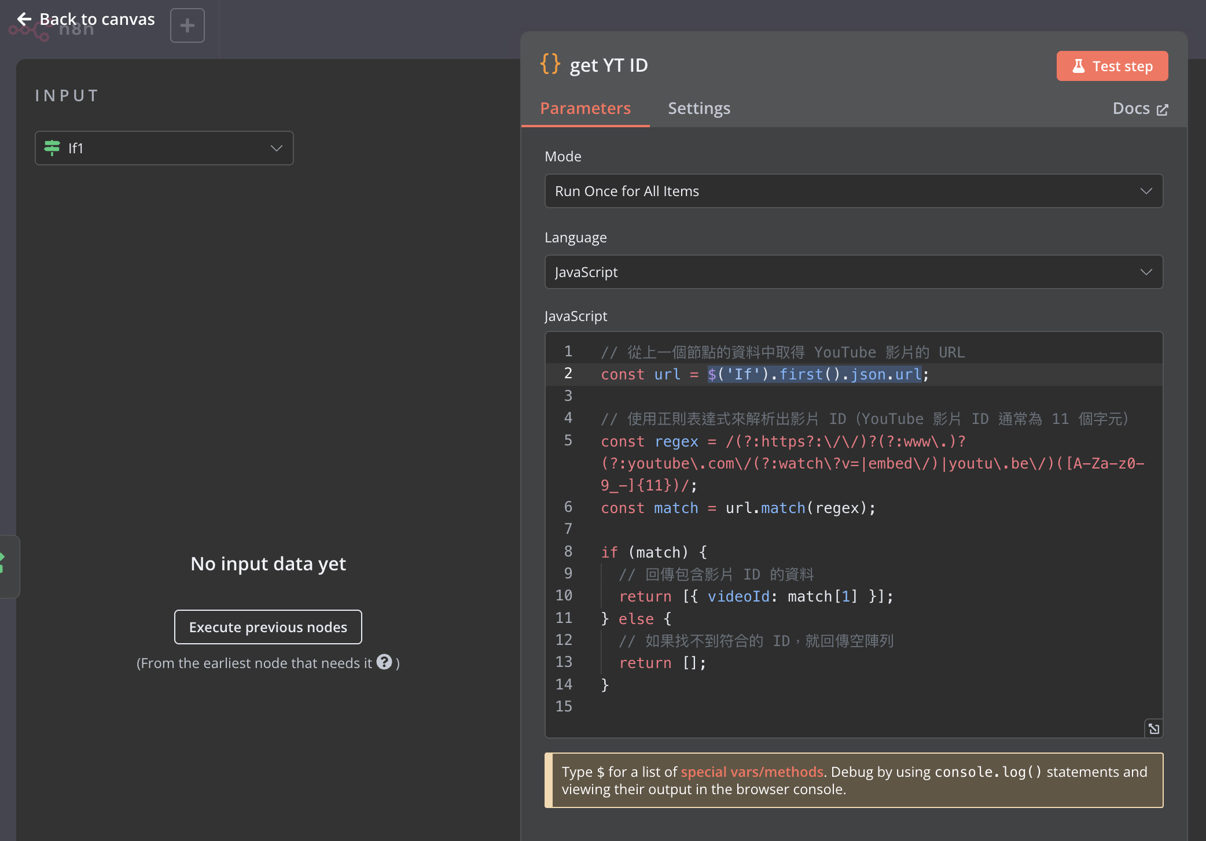Image resolution: width=1206 pixels, height=841 pixels.
Task: Click the Docs external link icon
Action: tap(1162, 109)
